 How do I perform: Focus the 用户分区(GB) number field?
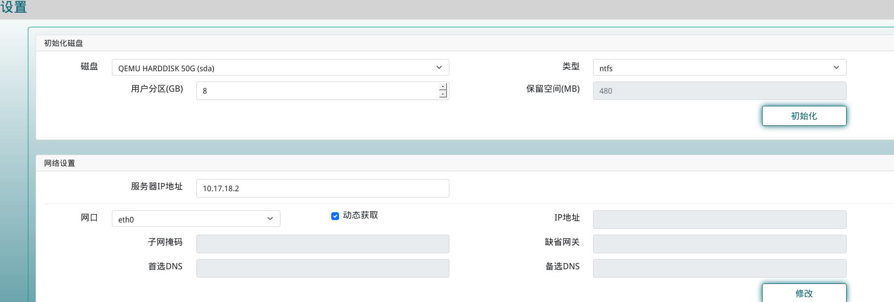(x=318, y=91)
